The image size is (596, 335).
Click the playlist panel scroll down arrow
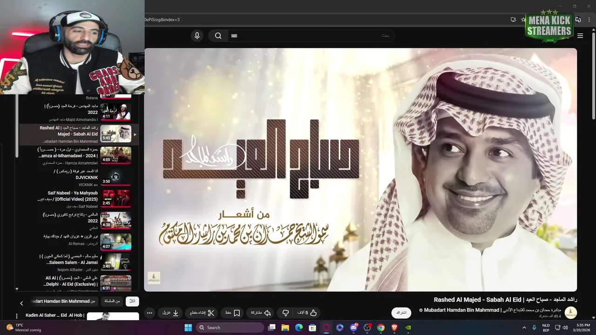point(17,288)
